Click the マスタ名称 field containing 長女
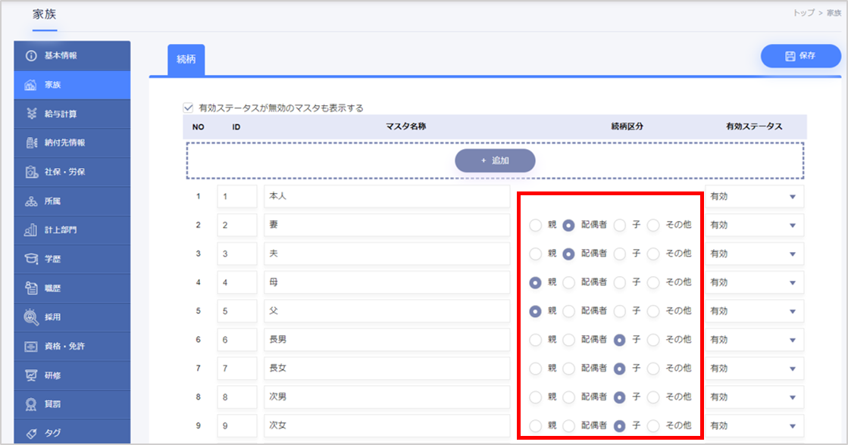This screenshot has height=445, width=848. (x=386, y=369)
